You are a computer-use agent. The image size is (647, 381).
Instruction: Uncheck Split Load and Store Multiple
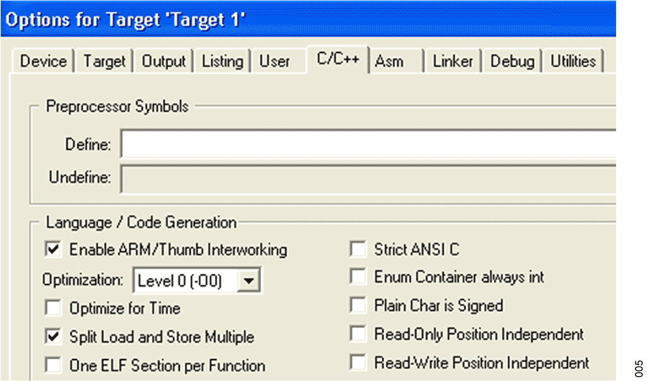(x=53, y=337)
